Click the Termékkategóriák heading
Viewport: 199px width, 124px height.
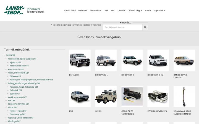17,50
